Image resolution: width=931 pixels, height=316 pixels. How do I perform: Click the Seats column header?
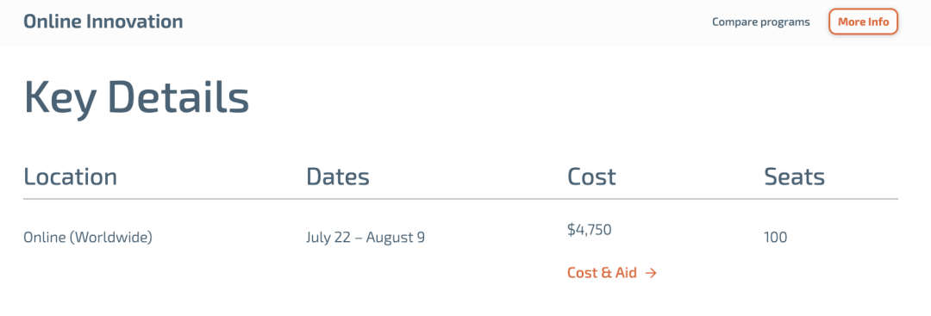click(x=795, y=177)
